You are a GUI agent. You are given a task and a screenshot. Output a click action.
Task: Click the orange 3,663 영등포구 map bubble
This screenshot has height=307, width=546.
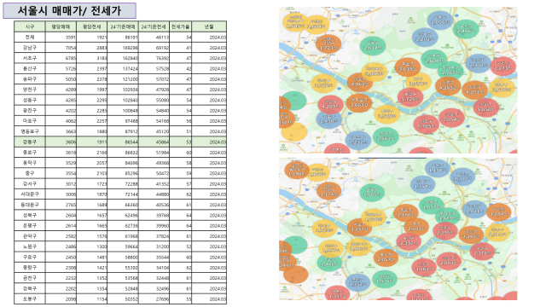point(358,102)
